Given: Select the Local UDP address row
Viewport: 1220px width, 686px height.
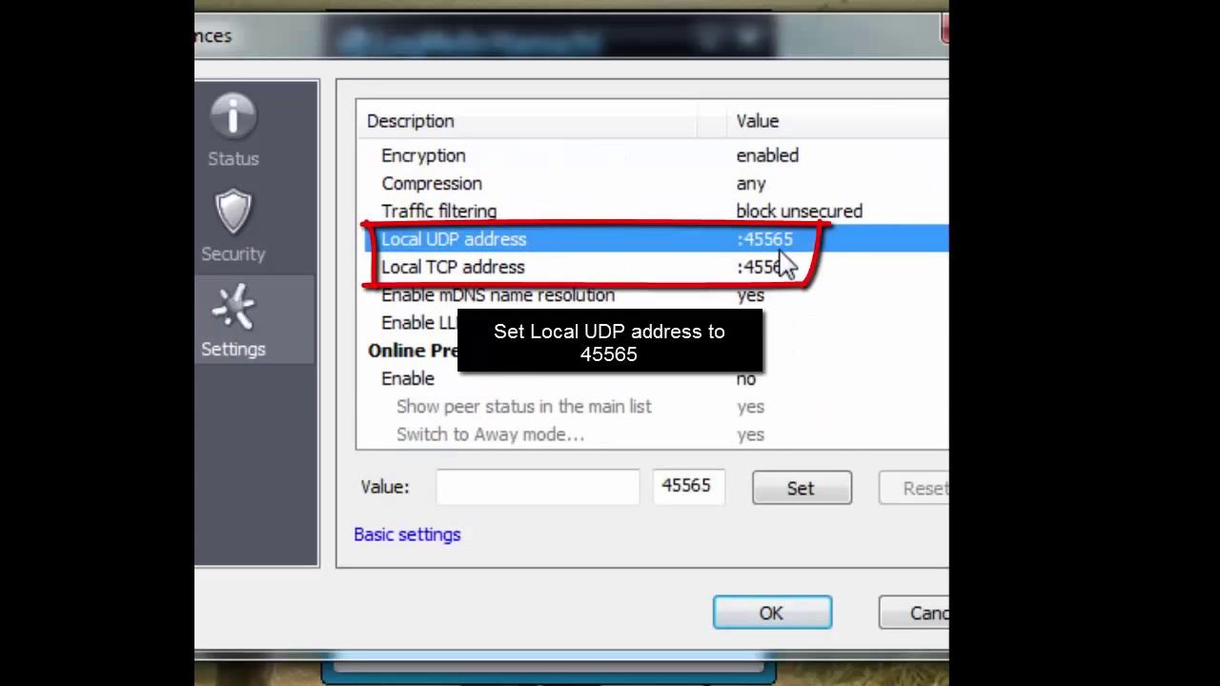Looking at the screenshot, I should pos(653,239).
